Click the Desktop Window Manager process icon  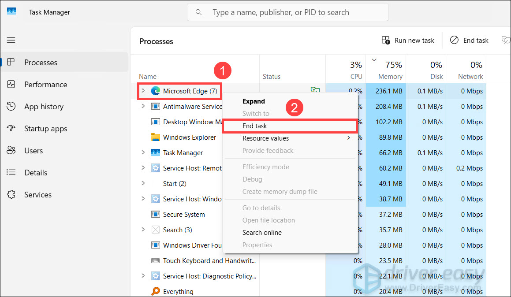156,122
